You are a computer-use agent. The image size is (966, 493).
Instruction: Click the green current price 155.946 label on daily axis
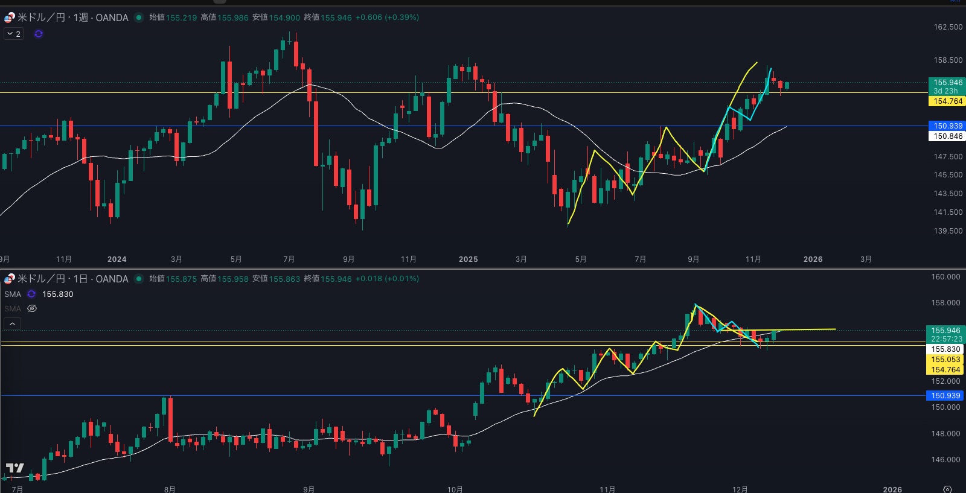click(x=945, y=331)
